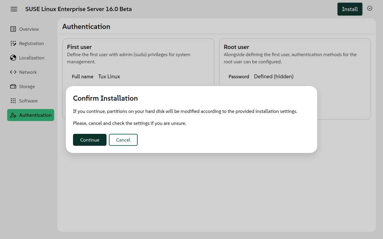Screen dimensions: 383x239
Task: Select the Localization globe icon
Action: coord(13,58)
